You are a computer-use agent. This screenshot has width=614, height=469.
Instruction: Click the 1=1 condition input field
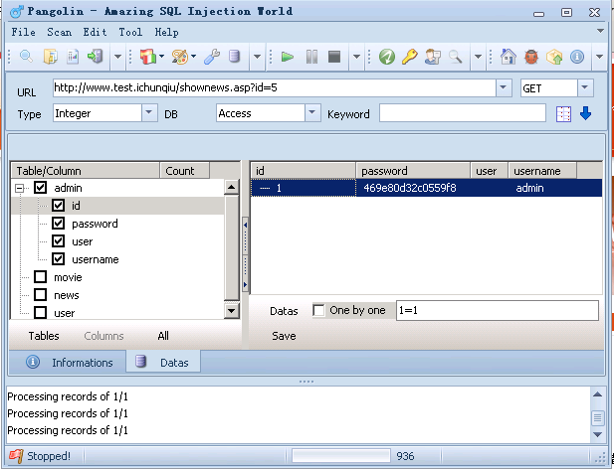[x=498, y=310]
